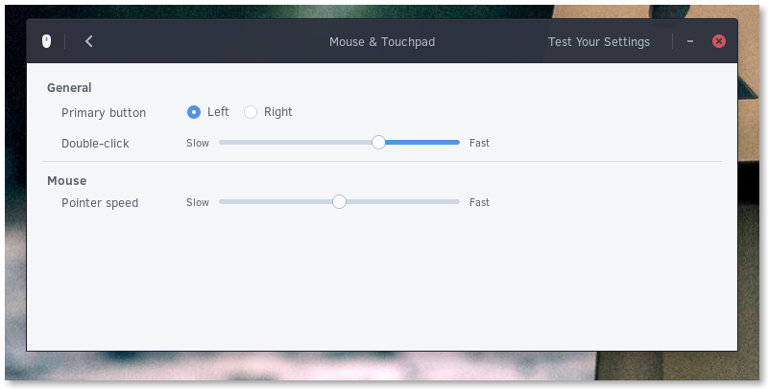Click the Mouse & Touchpad window title
This screenshot has width=768, height=389.
click(x=382, y=42)
